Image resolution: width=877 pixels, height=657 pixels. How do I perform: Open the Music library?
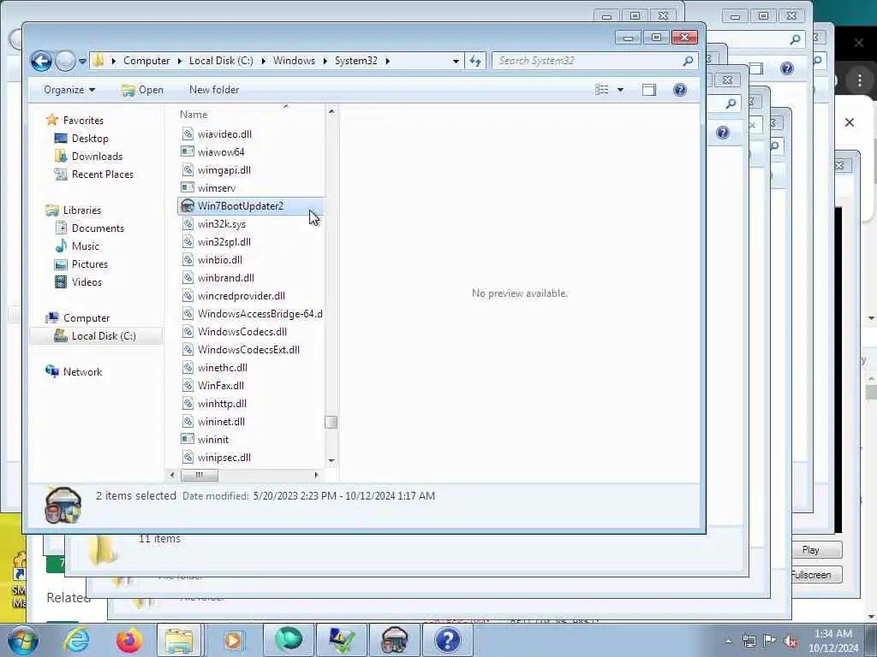[85, 246]
